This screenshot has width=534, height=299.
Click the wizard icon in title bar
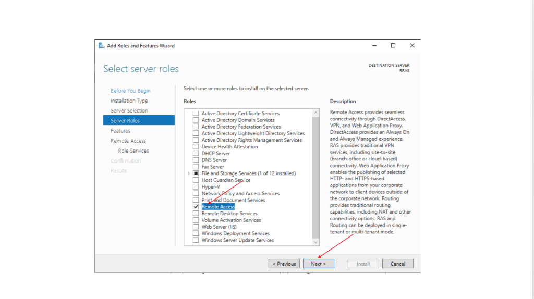click(x=101, y=46)
